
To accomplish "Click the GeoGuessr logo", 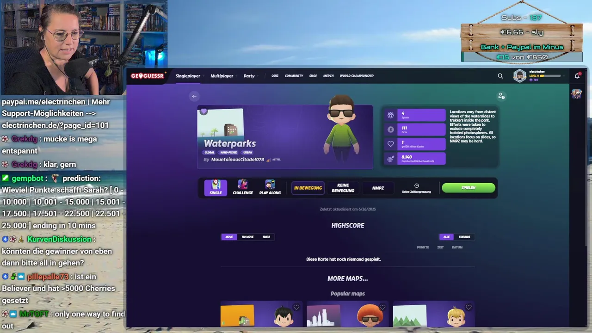I will point(148,76).
